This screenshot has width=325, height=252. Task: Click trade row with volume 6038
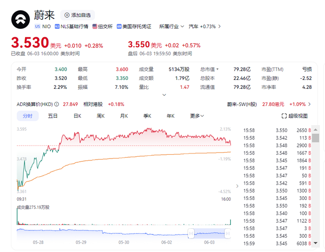277,244
